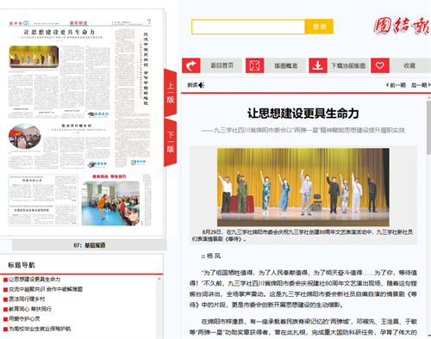Click the author name 杨凤
Image resolution: width=431 pixels, height=339 pixels.
coord(214,256)
